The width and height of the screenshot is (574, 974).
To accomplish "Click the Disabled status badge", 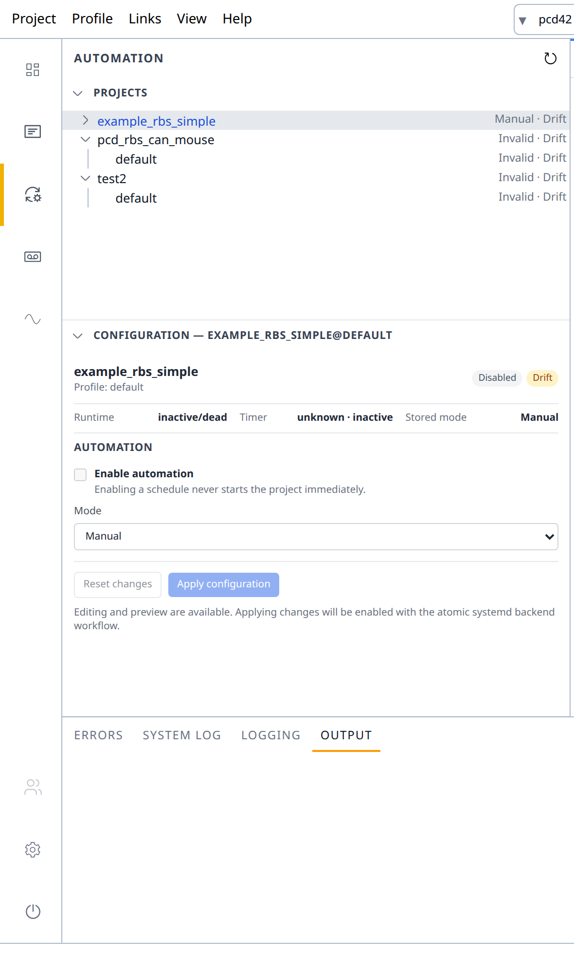I will 497,378.
